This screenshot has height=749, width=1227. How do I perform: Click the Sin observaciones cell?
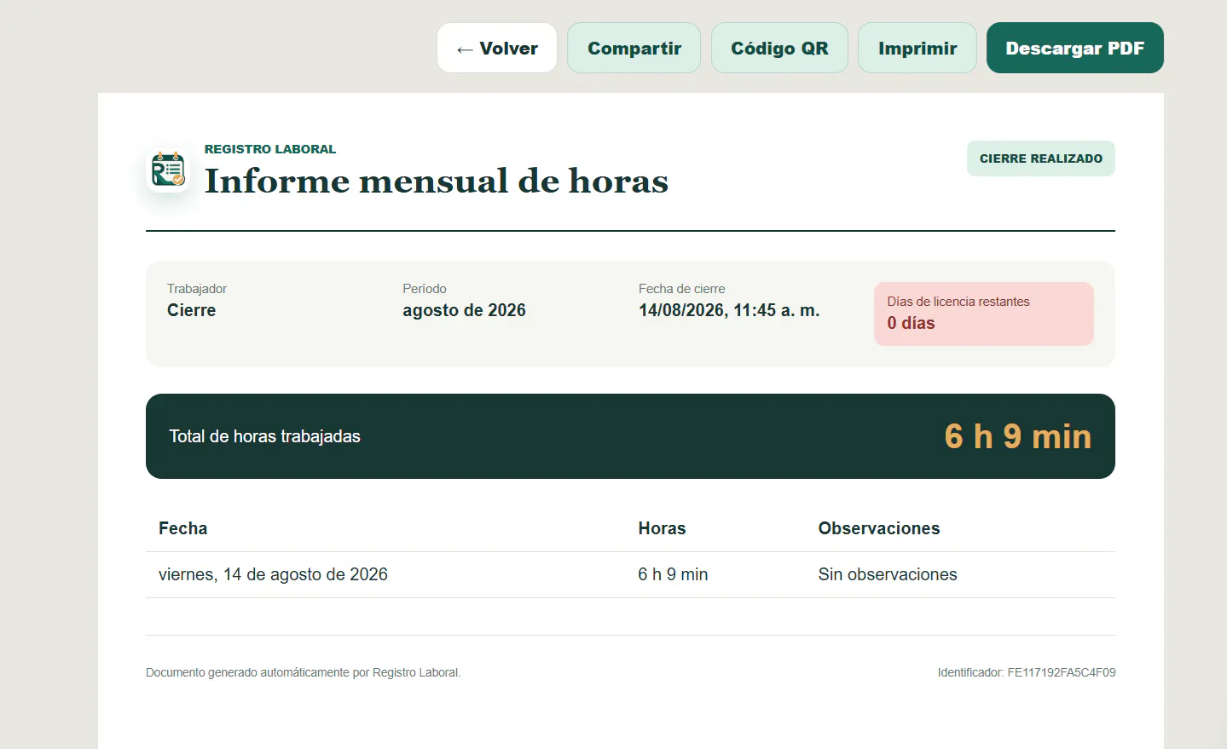887,574
